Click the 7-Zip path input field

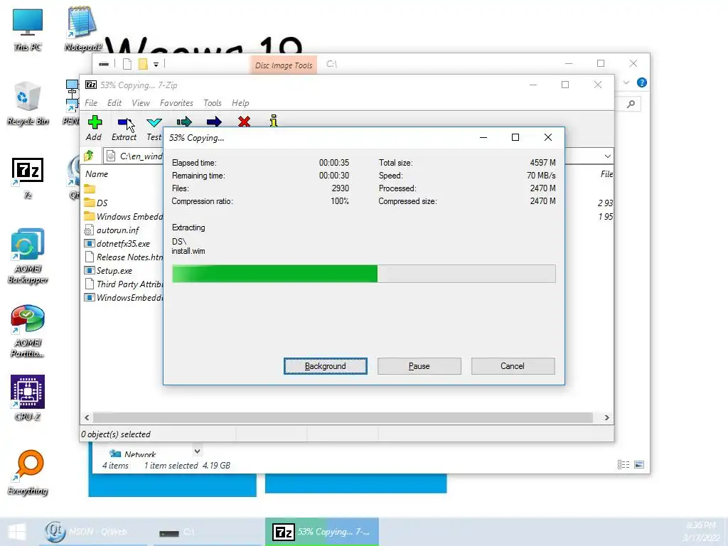point(133,156)
